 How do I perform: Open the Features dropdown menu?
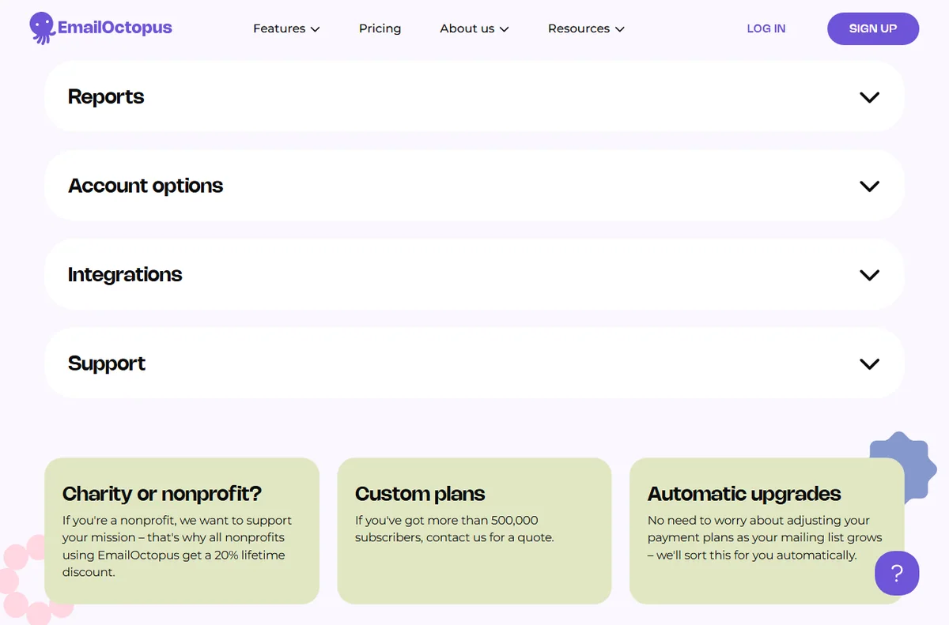[x=286, y=28]
